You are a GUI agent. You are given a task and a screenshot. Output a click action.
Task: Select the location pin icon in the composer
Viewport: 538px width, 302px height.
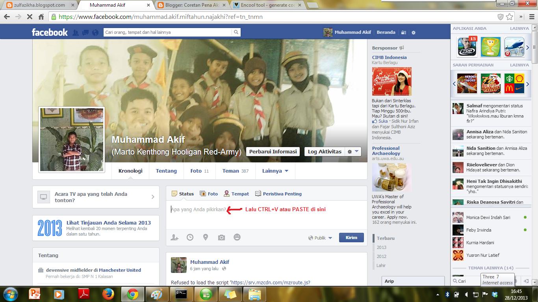click(x=206, y=237)
